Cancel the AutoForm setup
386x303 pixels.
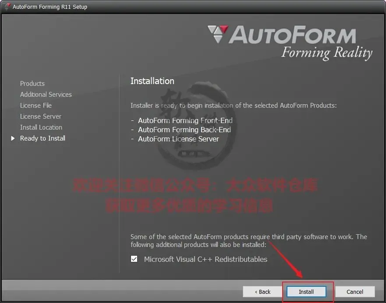[355, 292]
